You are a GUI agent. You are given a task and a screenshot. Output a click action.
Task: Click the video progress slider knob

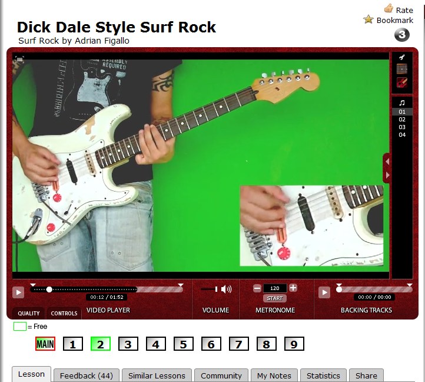(x=49, y=289)
